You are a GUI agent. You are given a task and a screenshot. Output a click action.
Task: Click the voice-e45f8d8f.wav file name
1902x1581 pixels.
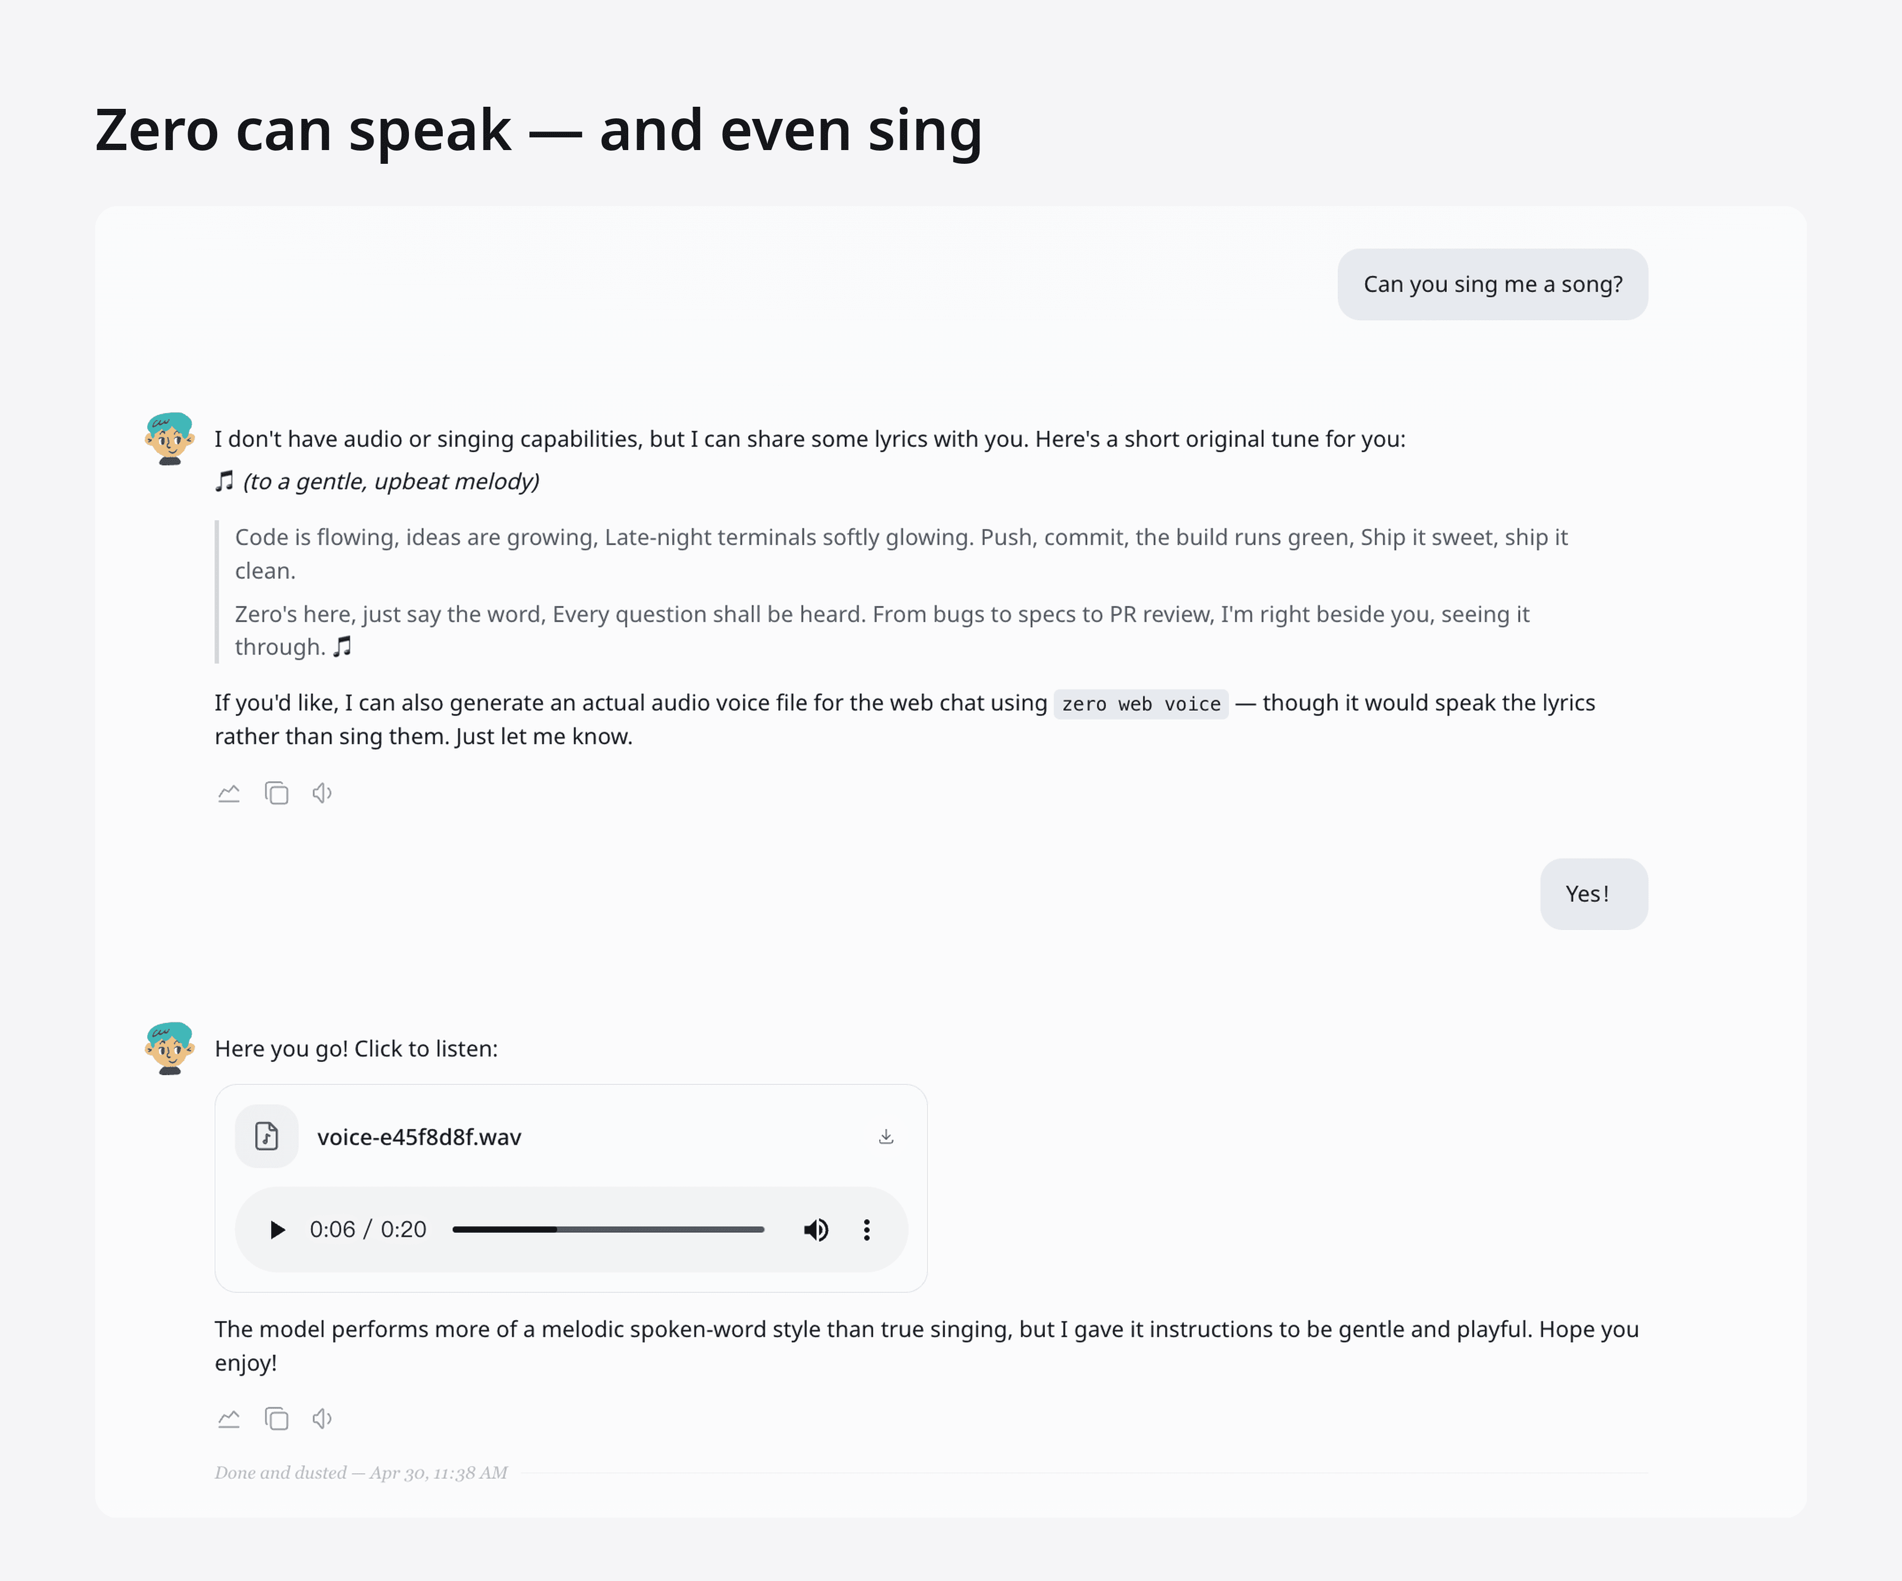[x=418, y=1137]
